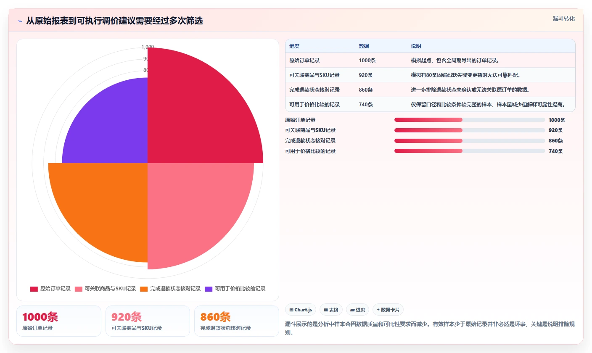Click the 数据卡片 chip star icon

pyautogui.click(x=378, y=310)
